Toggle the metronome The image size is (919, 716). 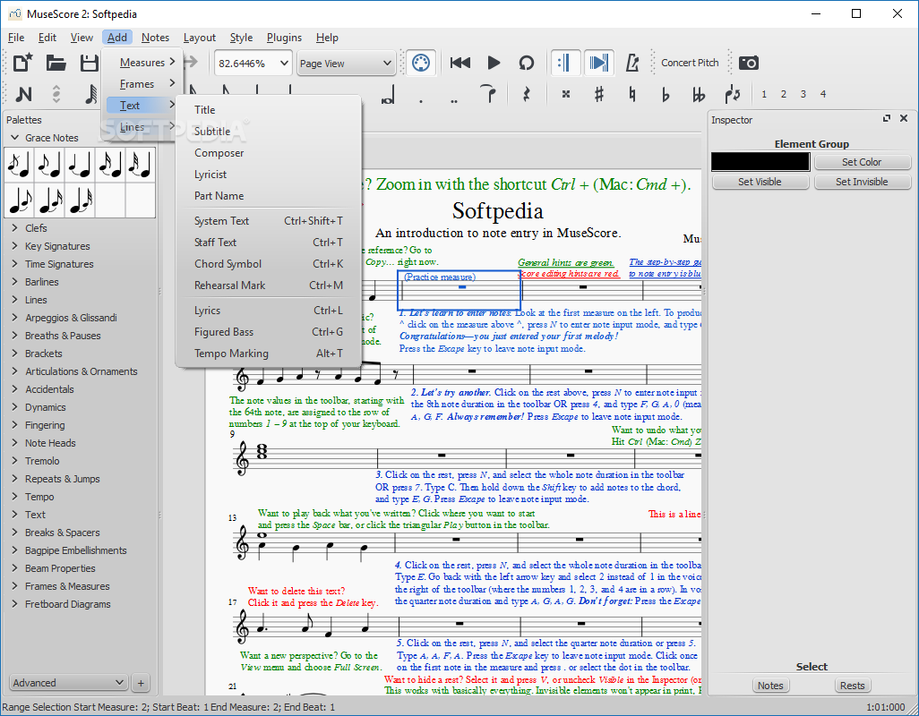coord(631,63)
